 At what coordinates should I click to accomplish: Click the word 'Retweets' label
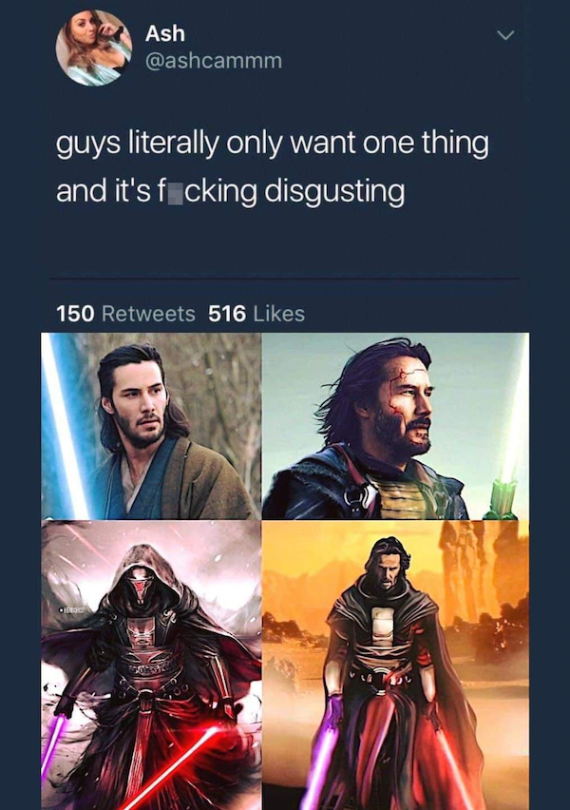149,314
